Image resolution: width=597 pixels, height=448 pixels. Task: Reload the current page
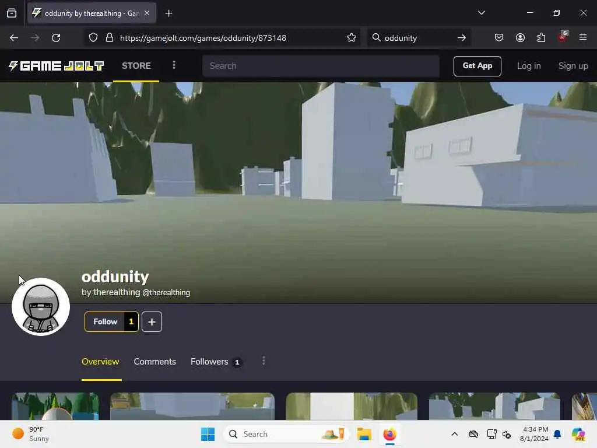[56, 38]
